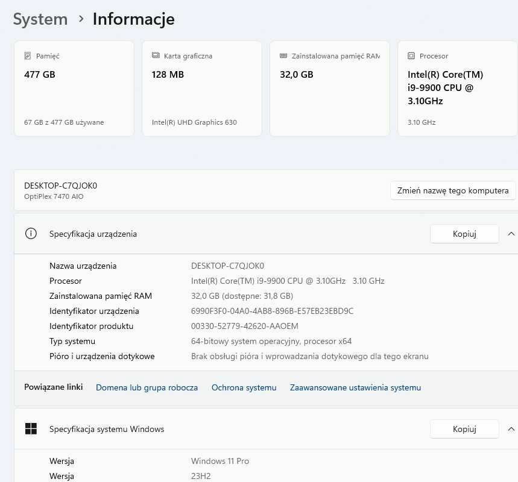Screen dimensions: 518x482
Task: Open the Karta graficzna 128 MB card
Action: coord(202,89)
